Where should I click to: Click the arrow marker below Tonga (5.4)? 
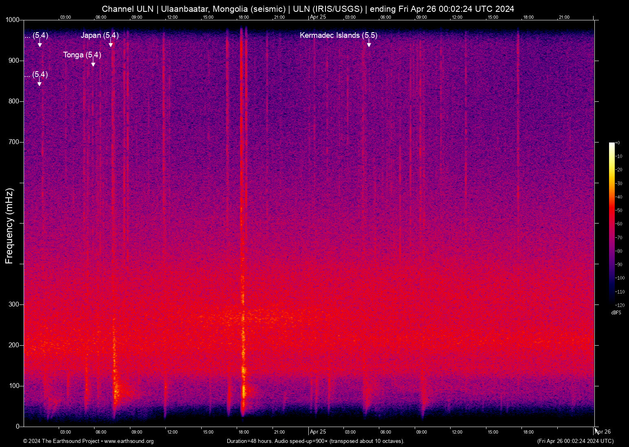(x=93, y=64)
